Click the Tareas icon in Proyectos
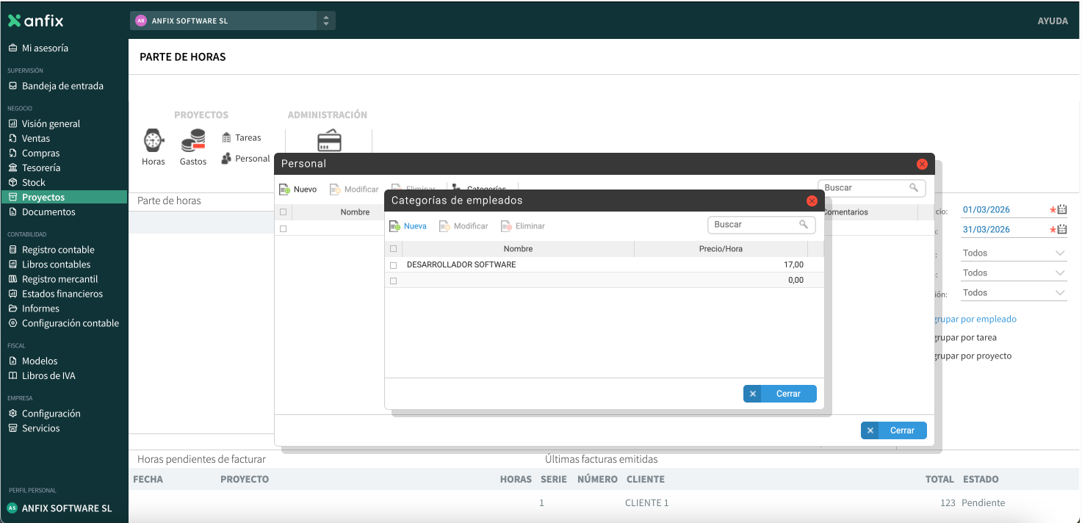The height and width of the screenshot is (523, 1082). pos(226,137)
